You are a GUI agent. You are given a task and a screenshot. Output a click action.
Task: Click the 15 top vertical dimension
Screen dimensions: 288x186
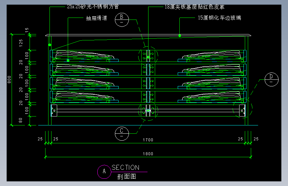(27, 30)
